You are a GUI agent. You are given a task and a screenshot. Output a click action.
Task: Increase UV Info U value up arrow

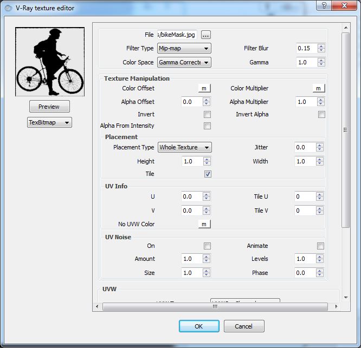pyautogui.click(x=207, y=194)
